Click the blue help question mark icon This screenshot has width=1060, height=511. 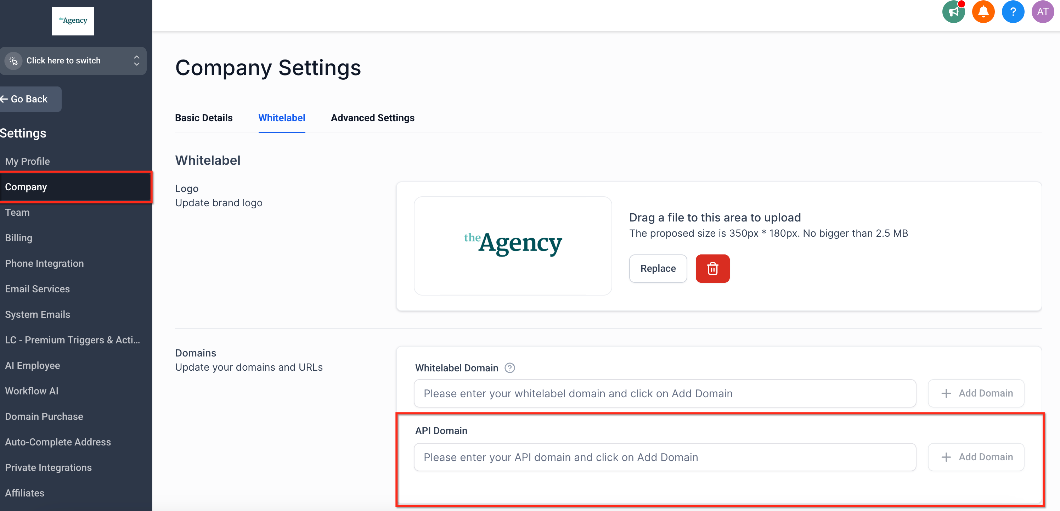(x=1013, y=12)
